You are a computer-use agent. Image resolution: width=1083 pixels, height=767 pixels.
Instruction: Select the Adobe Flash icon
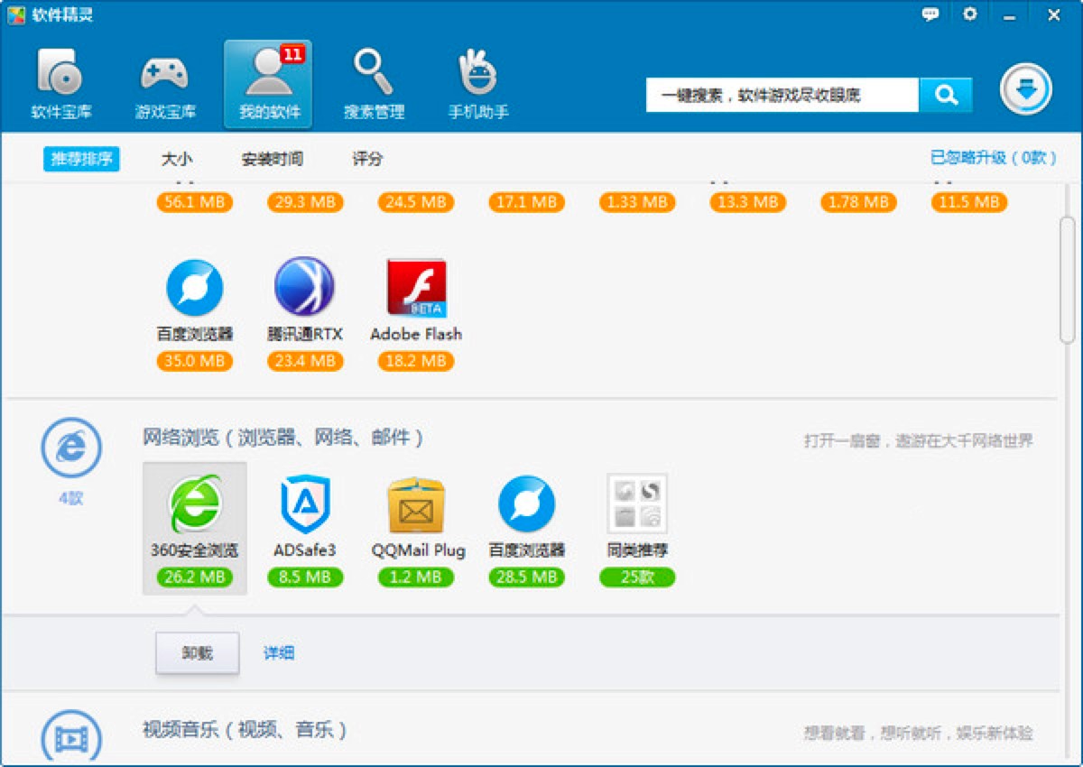coord(416,289)
